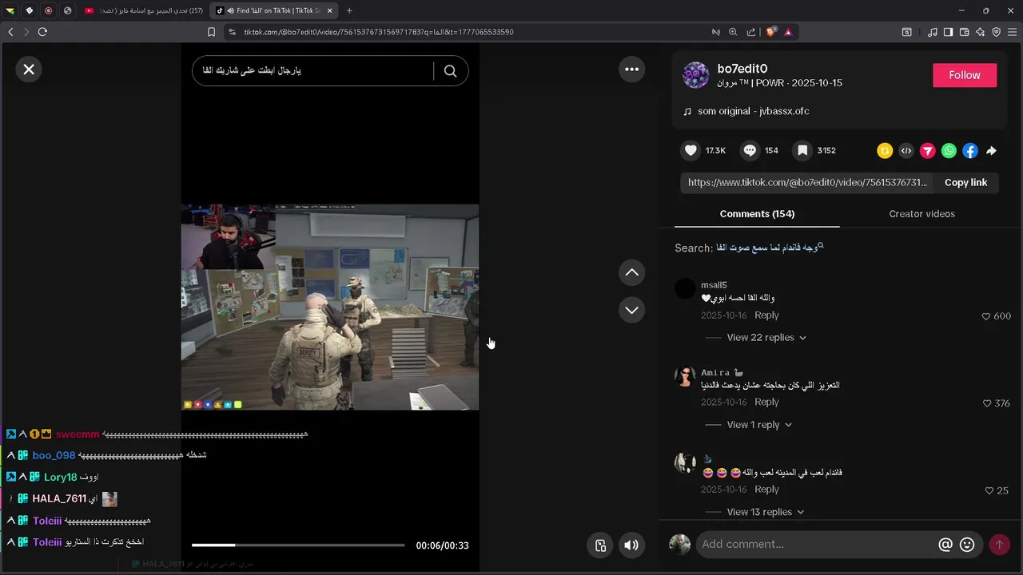Viewport: 1023px width, 575px height.
Task: Reply to the msall5 comment
Action: point(766,315)
